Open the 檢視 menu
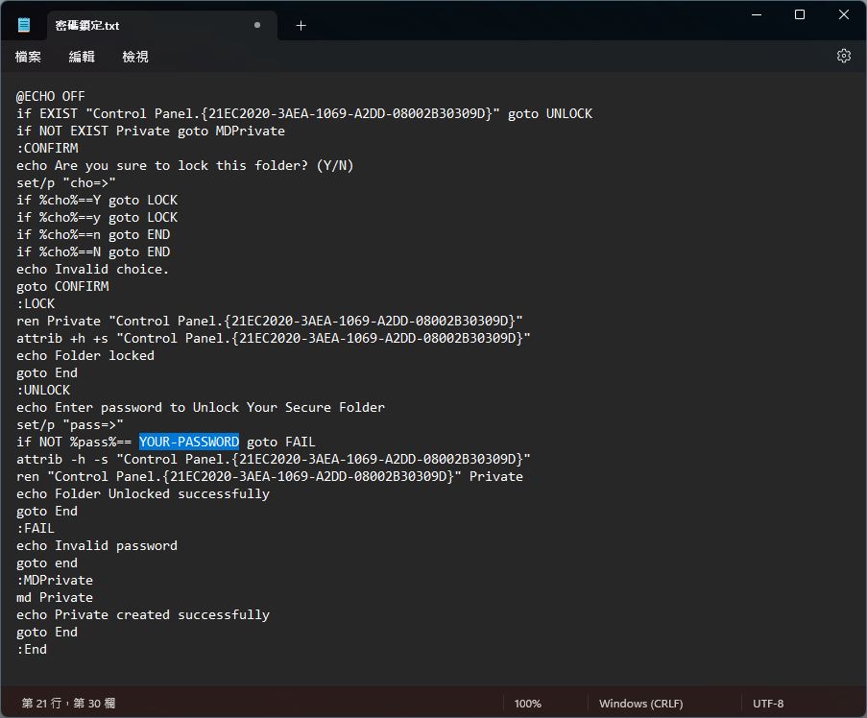This screenshot has height=718, width=867. [135, 57]
